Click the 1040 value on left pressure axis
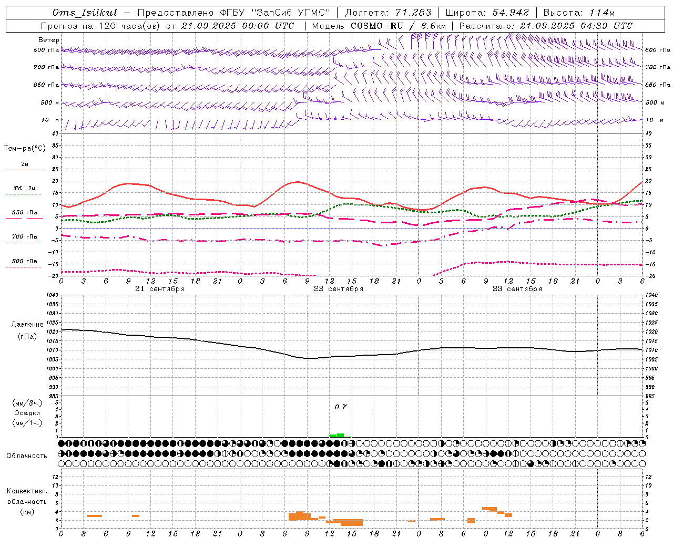The height and width of the screenshot is (538, 673). point(53,295)
